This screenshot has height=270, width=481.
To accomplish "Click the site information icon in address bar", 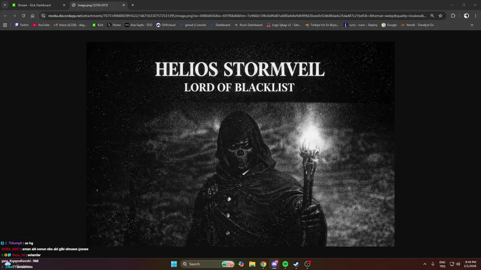I will point(43,16).
